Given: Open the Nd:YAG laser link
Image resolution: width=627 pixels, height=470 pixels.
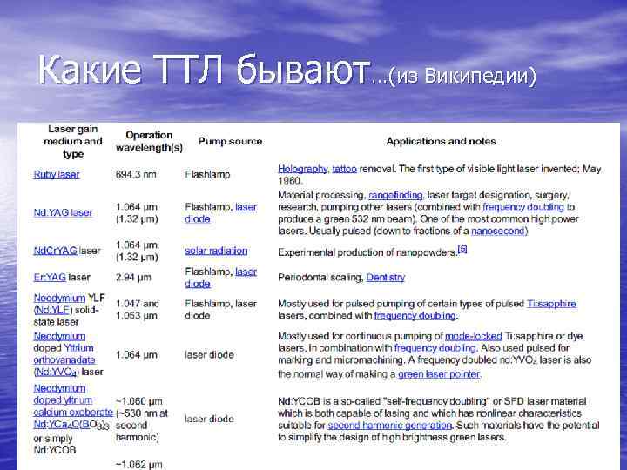Looking at the screenshot, I should (x=64, y=212).
